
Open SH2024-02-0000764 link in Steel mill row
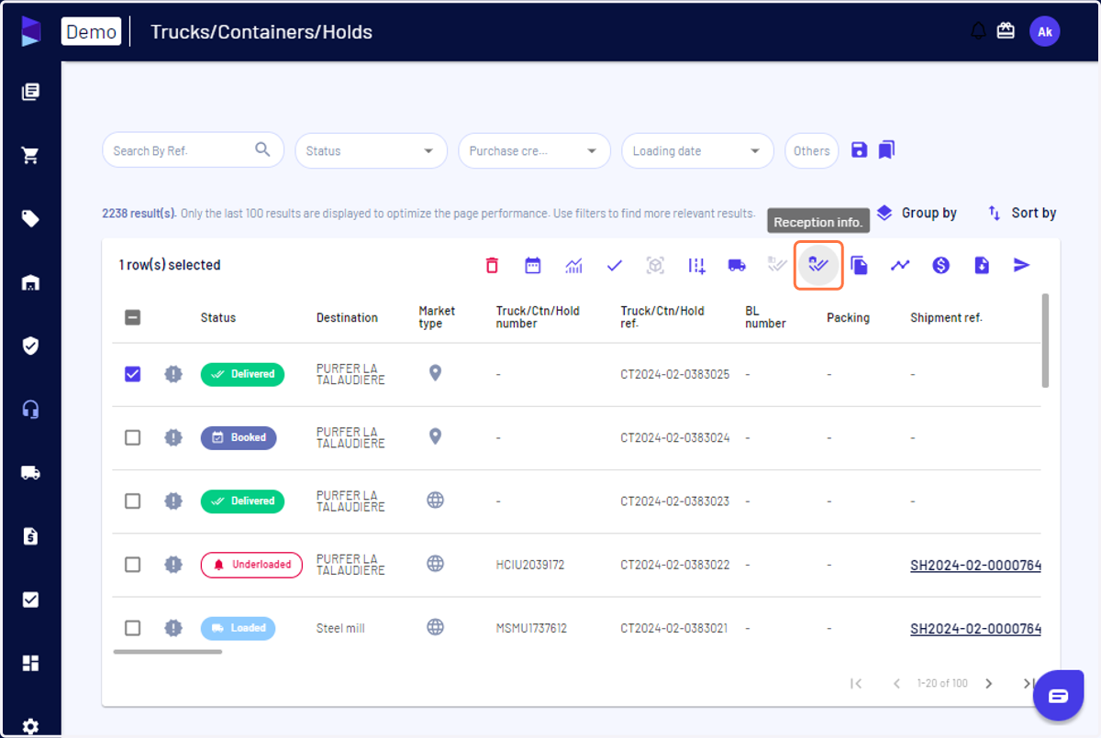tap(975, 628)
